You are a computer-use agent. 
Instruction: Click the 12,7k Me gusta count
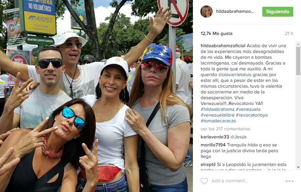[x=216, y=34]
